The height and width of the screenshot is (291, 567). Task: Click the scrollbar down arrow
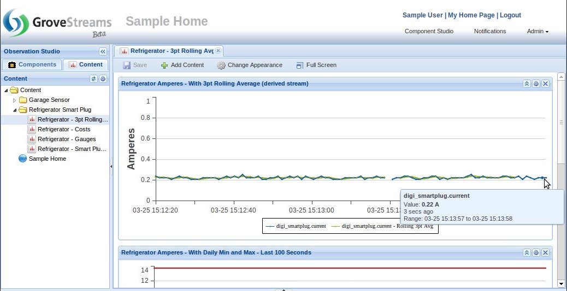coord(560,284)
